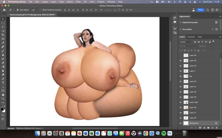Open more align options (three dots)
The width and height of the screenshot is (222, 138).
(101, 10)
